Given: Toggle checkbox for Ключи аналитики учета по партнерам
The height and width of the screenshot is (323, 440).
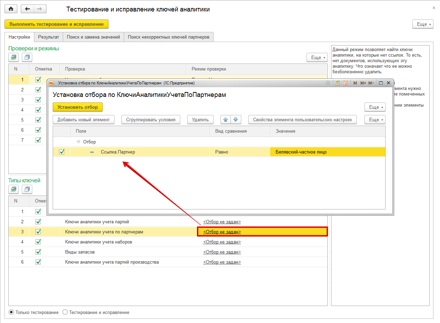Looking at the screenshot, I should point(38,232).
